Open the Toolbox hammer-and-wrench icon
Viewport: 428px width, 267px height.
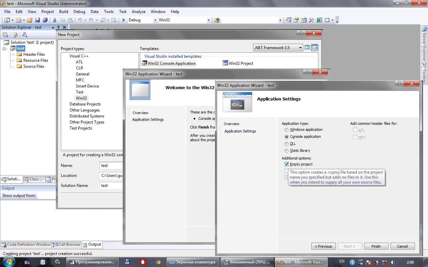[x=311, y=20]
